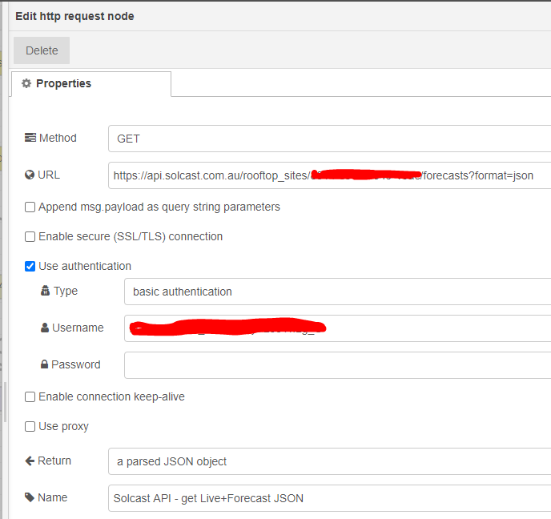Screen dimensions: 551x519
Task: Click the user icon beside Username
Action: click(x=46, y=328)
